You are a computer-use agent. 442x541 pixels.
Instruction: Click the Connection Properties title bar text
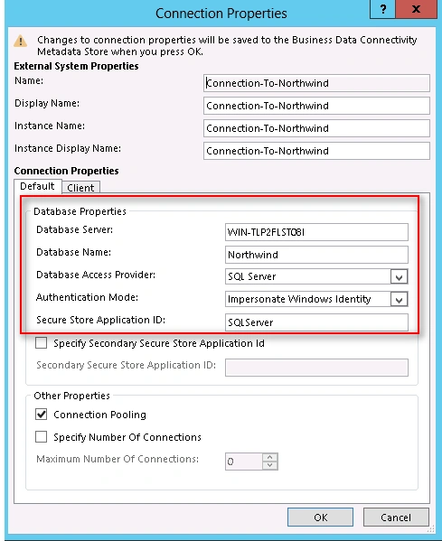click(x=221, y=14)
